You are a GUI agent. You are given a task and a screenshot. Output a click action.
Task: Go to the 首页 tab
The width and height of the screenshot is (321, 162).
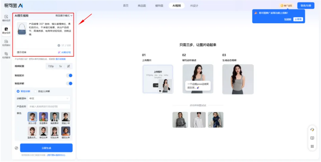(x=126, y=6)
